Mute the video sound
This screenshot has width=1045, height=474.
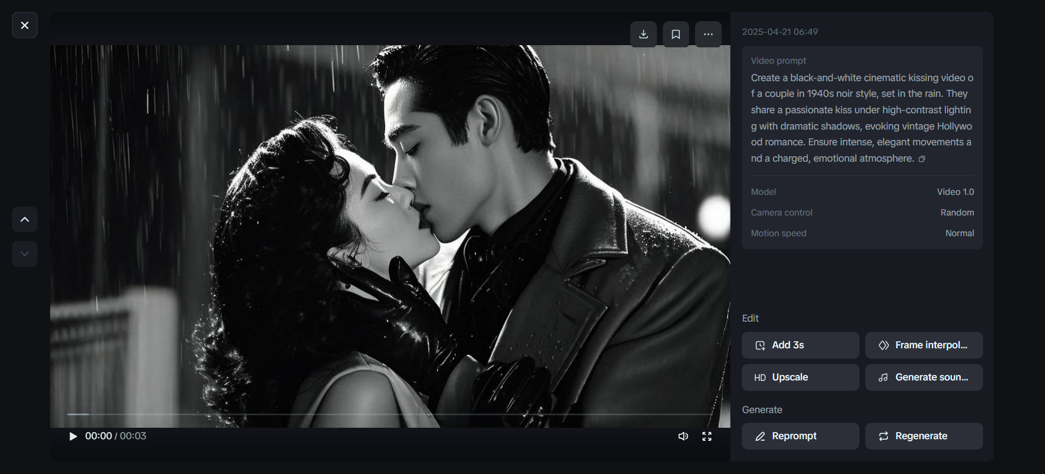tap(683, 436)
